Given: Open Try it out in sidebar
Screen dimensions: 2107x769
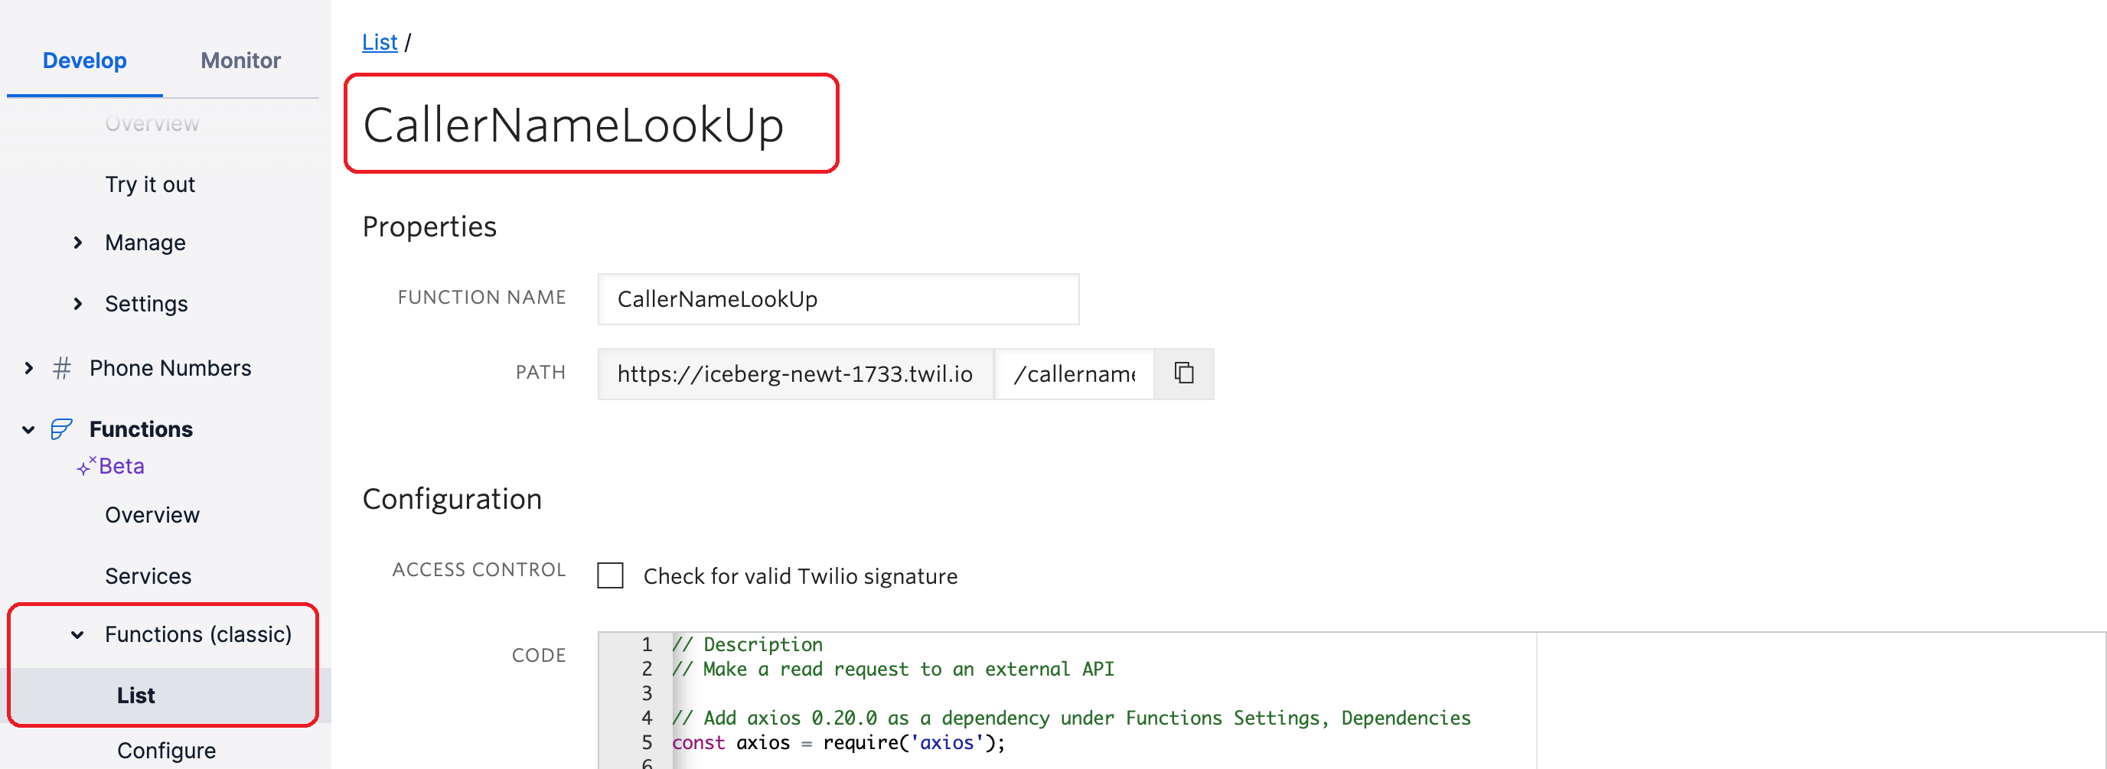Looking at the screenshot, I should pyautogui.click(x=150, y=185).
